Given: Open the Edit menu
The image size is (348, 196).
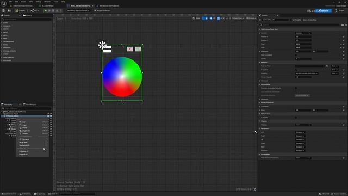Looking at the screenshot, I should pos(16,2).
